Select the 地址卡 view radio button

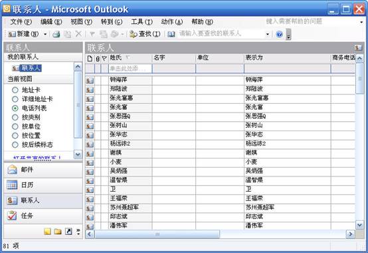point(15,90)
